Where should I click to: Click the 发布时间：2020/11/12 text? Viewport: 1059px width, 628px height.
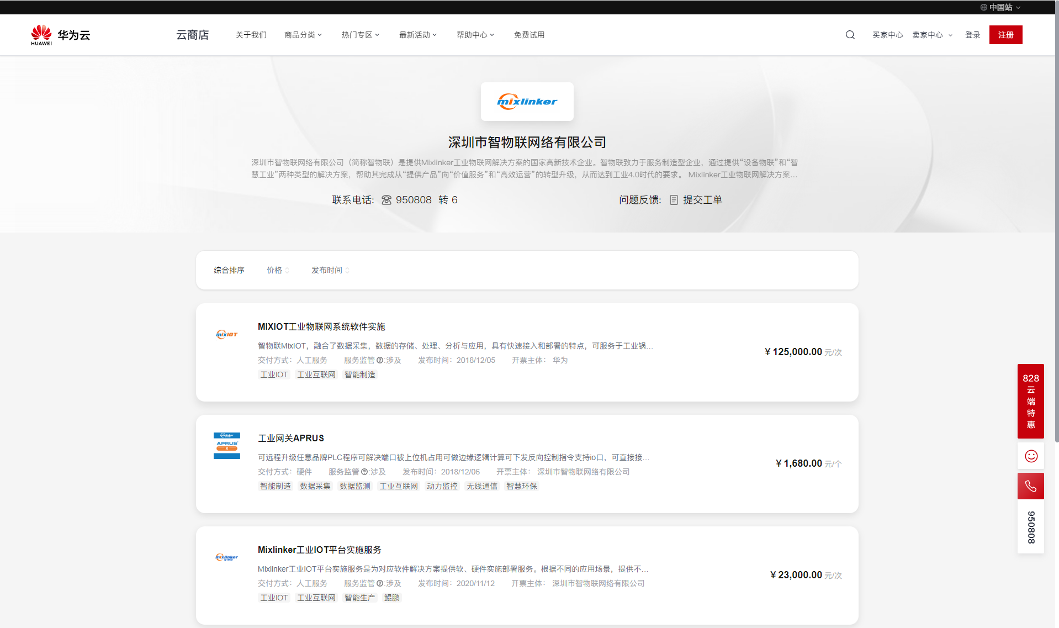pyautogui.click(x=456, y=583)
